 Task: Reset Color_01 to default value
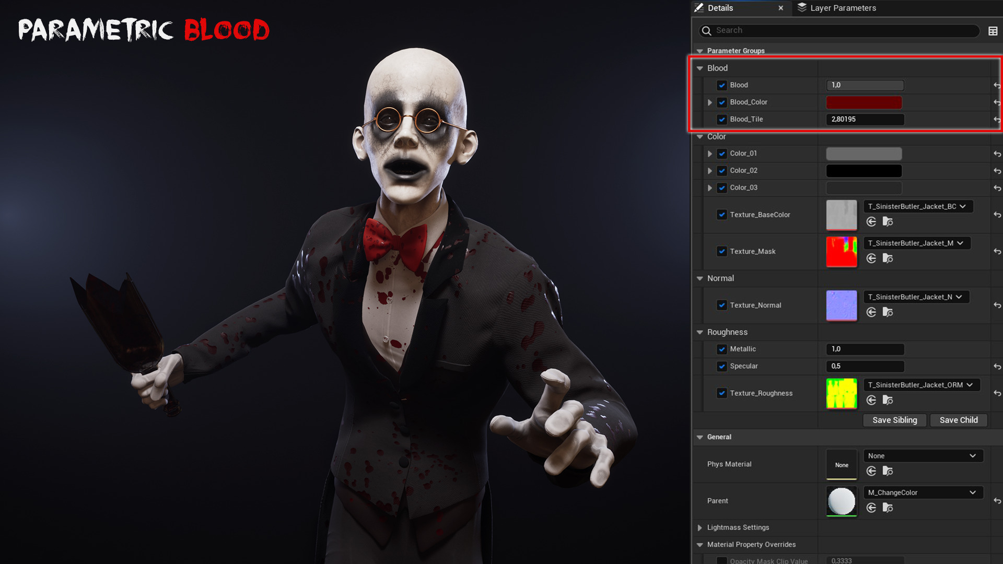click(997, 154)
